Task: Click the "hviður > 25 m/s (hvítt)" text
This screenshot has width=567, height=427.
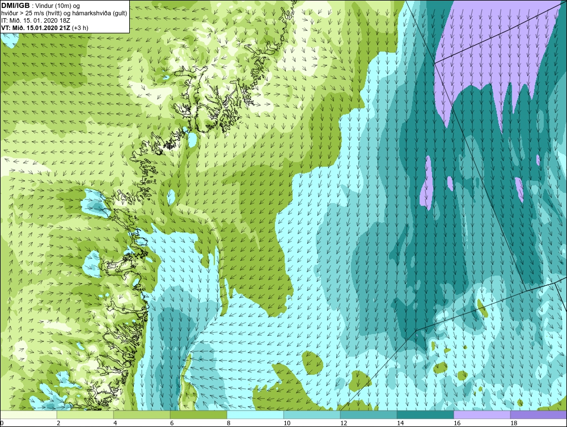Action: (x=31, y=14)
